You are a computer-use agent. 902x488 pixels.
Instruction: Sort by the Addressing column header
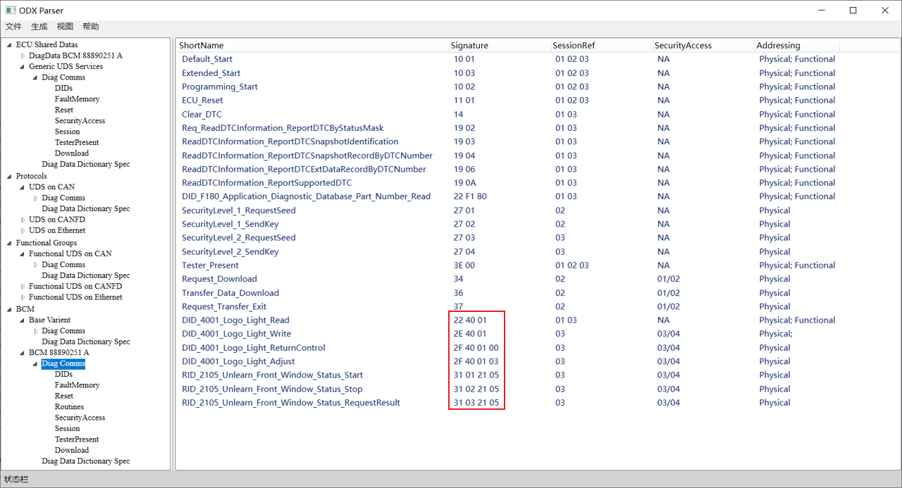[x=778, y=45]
